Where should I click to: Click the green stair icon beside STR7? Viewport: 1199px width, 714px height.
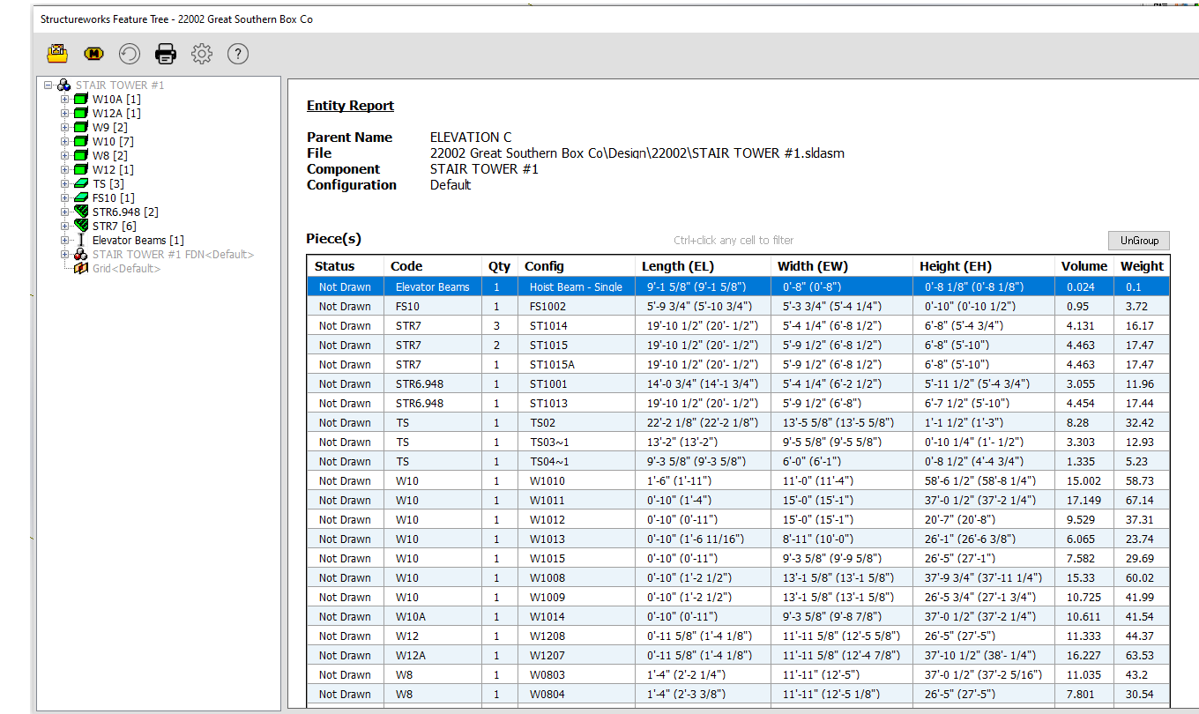point(81,226)
